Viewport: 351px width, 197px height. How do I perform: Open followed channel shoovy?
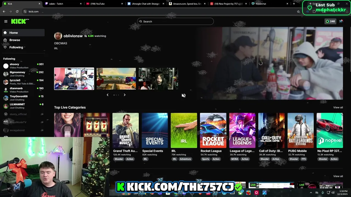pos(23,66)
